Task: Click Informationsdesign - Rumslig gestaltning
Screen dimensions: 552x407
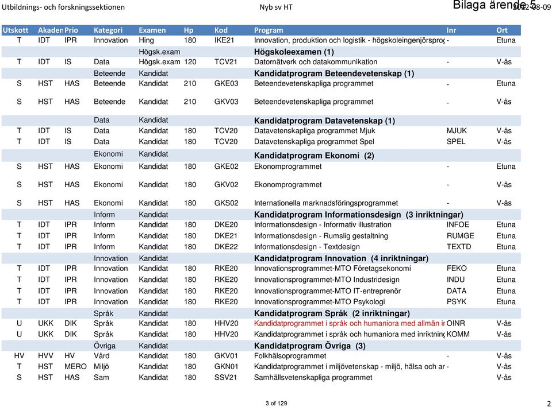Action: point(321,236)
